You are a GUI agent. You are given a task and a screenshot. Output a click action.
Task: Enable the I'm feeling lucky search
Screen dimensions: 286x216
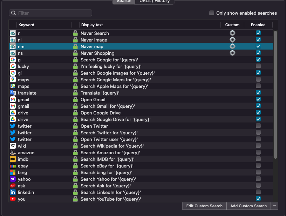point(258,66)
